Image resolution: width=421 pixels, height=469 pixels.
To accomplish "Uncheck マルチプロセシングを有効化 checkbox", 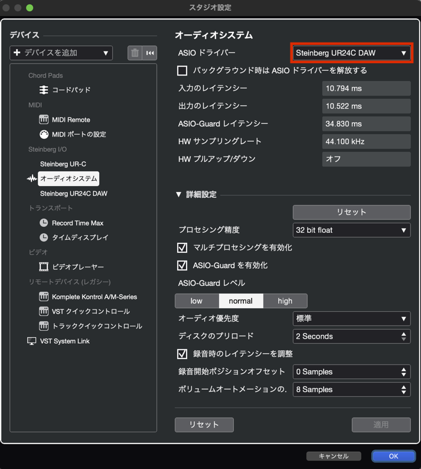I will [x=182, y=248].
